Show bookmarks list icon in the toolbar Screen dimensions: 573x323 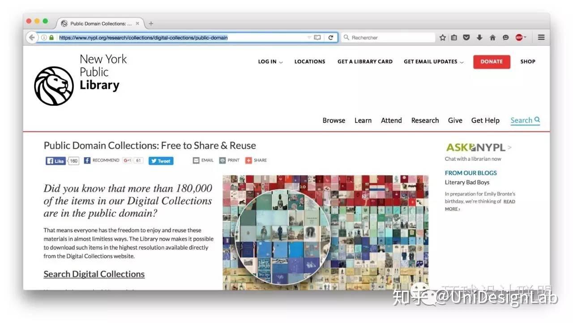pyautogui.click(x=454, y=38)
